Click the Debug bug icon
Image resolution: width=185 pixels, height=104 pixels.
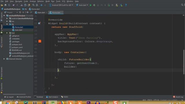[94, 5]
